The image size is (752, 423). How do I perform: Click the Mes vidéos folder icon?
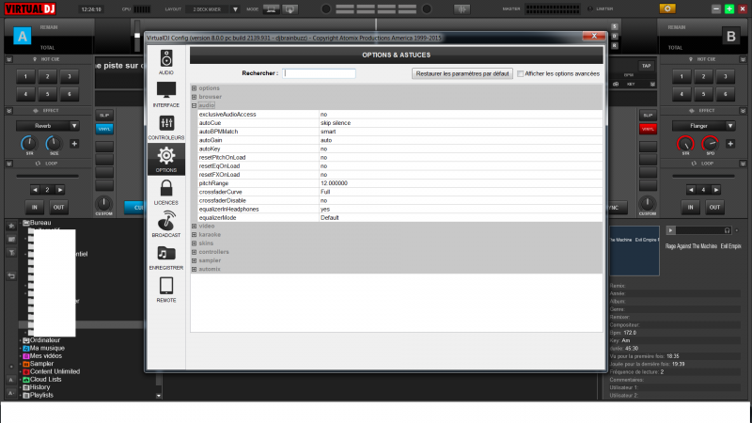26,356
